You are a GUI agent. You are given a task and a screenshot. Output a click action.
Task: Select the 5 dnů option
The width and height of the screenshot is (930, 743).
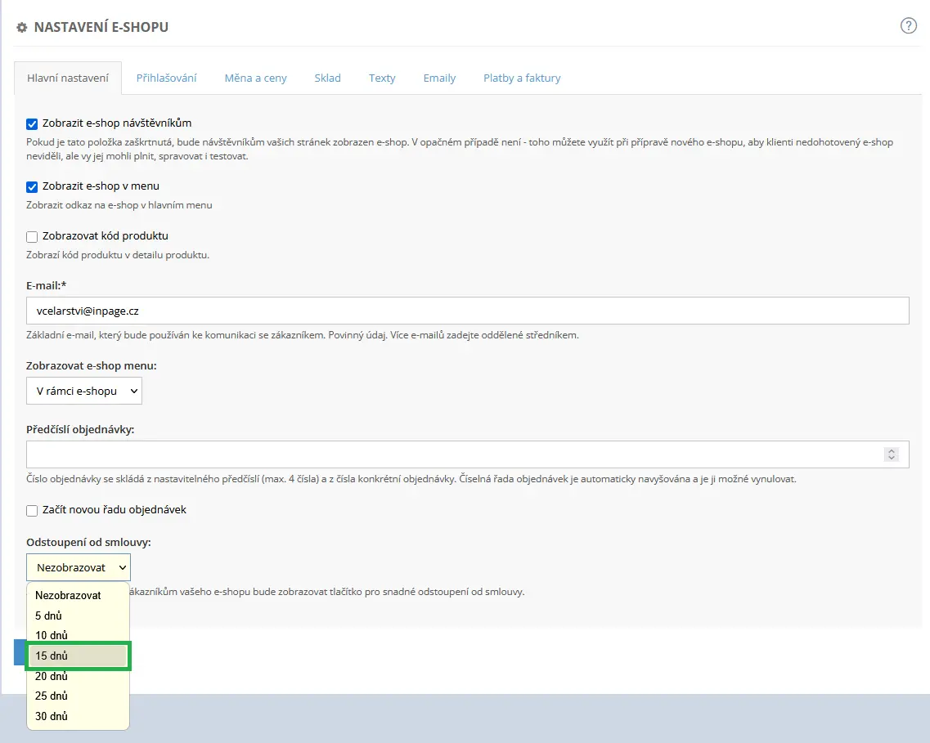(x=79, y=615)
